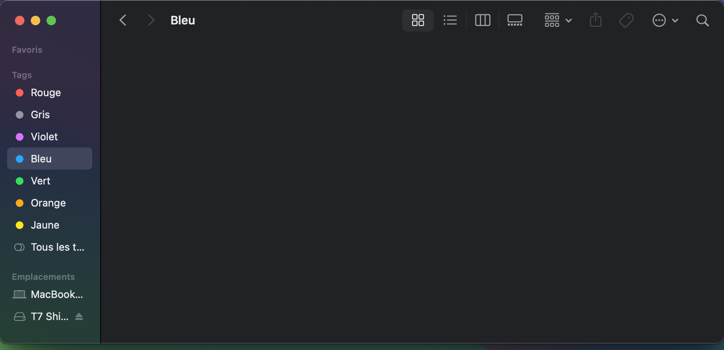This screenshot has width=724, height=350.
Task: Eject the T7 Shield drive
Action: (79, 316)
